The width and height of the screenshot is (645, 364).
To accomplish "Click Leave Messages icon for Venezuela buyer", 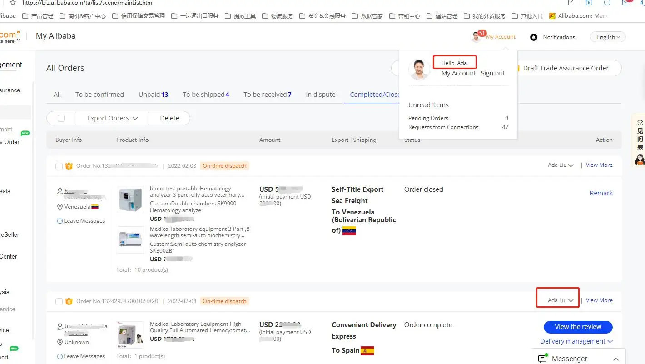I will [x=60, y=221].
